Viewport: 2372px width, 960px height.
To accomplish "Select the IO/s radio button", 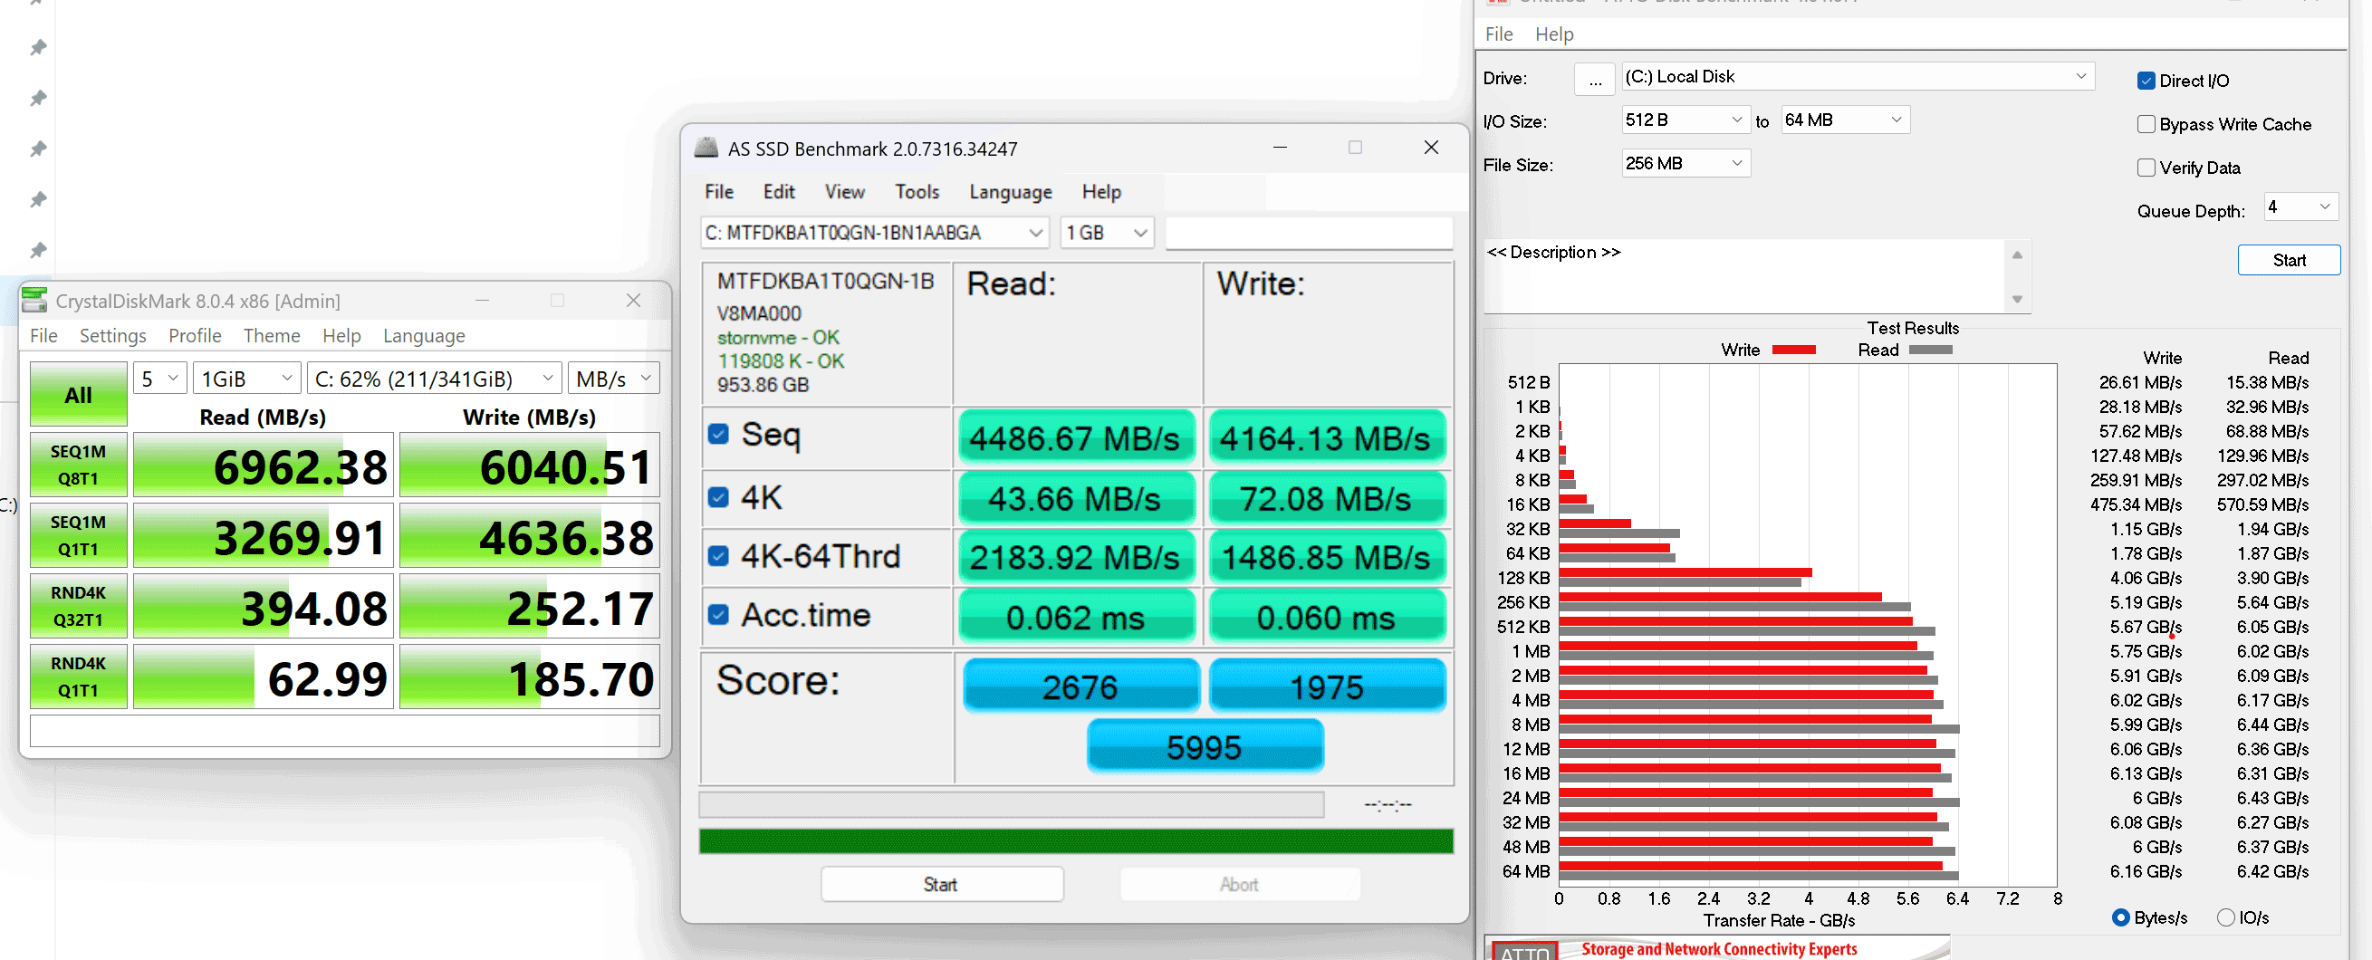I will 2226,917.
